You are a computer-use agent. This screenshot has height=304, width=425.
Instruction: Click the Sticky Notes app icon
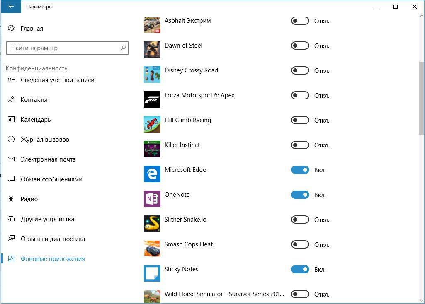point(152,273)
